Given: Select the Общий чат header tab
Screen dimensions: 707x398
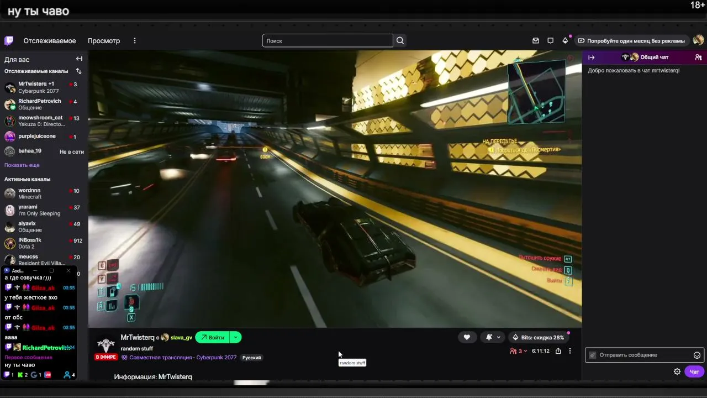Looking at the screenshot, I should (x=645, y=57).
